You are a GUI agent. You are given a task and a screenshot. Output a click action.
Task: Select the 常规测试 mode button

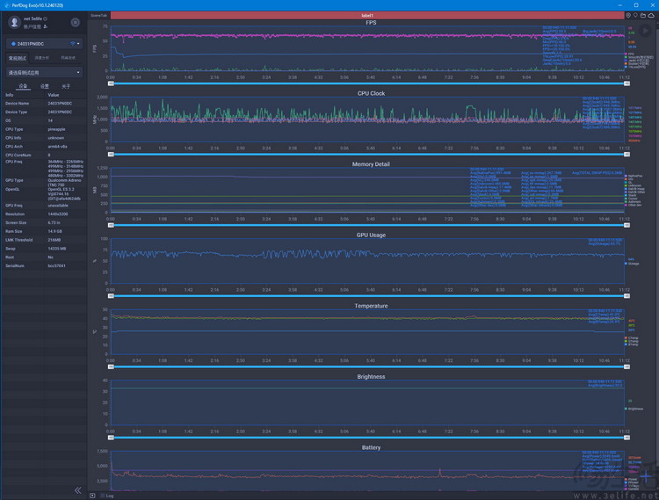[x=18, y=58]
